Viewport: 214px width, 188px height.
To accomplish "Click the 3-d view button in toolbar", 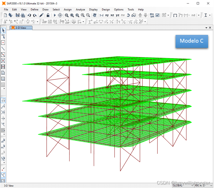I will (x=101, y=15).
